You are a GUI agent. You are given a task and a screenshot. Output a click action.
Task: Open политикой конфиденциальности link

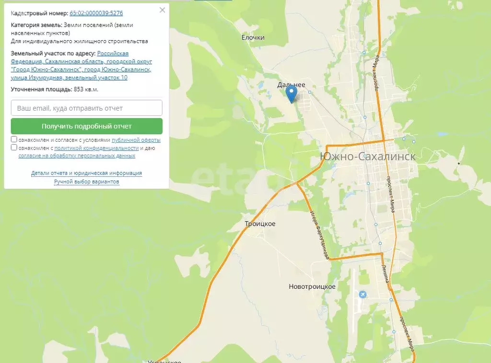96,148
